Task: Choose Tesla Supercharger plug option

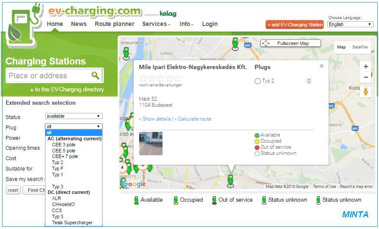Action: click(x=72, y=223)
